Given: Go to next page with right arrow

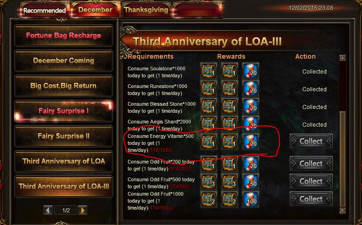Looking at the screenshot, I should tap(82, 210).
